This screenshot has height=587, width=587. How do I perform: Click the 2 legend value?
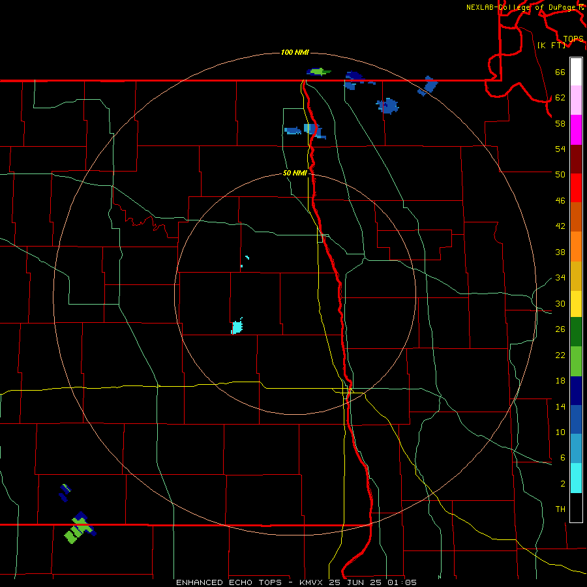(563, 484)
